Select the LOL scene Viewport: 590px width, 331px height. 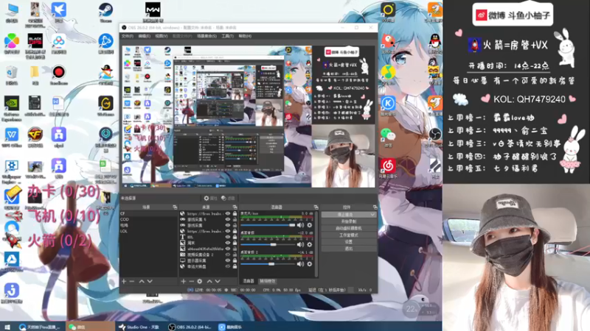148,232
